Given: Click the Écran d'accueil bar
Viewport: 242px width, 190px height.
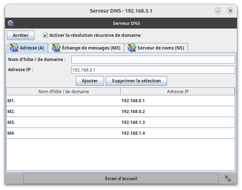Looking at the screenshot, I should tap(121, 178).
